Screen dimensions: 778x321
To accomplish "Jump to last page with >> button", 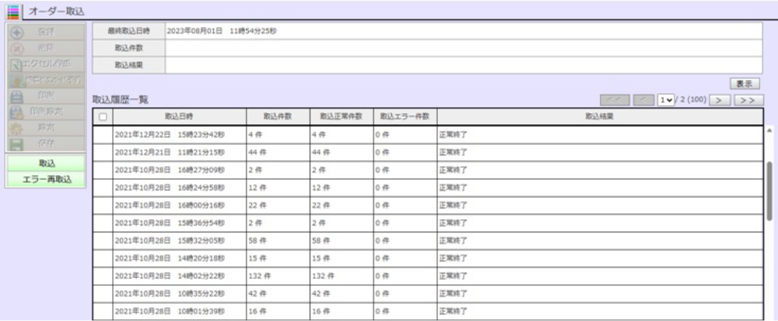I will point(747,100).
